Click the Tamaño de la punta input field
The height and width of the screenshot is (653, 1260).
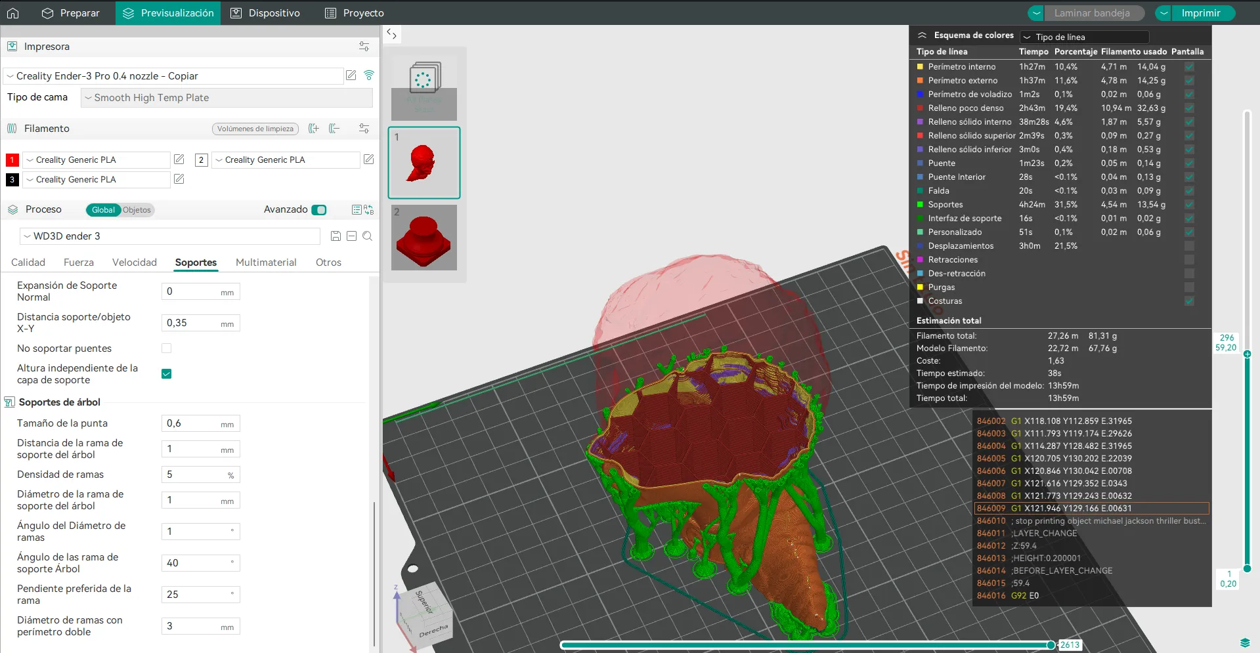click(x=201, y=423)
